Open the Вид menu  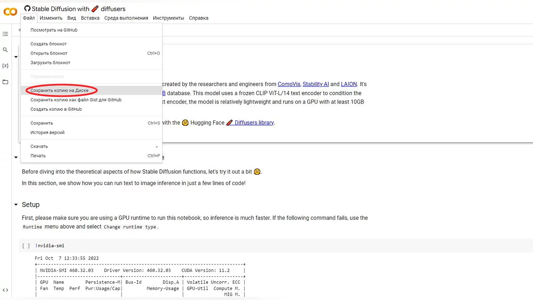pyautogui.click(x=72, y=18)
